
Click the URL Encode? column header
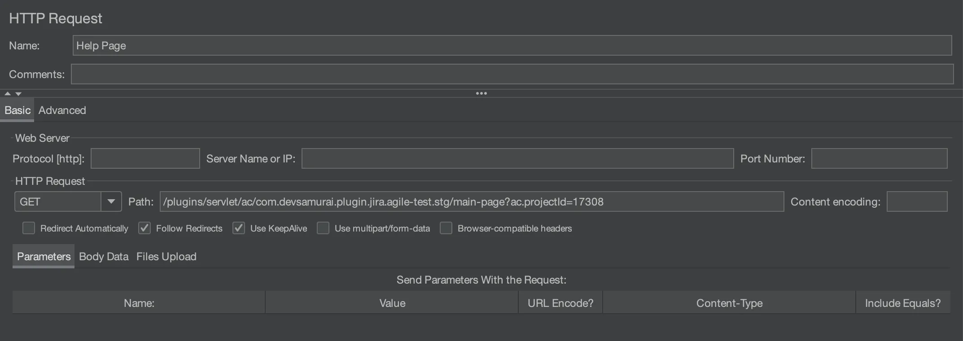click(x=560, y=303)
